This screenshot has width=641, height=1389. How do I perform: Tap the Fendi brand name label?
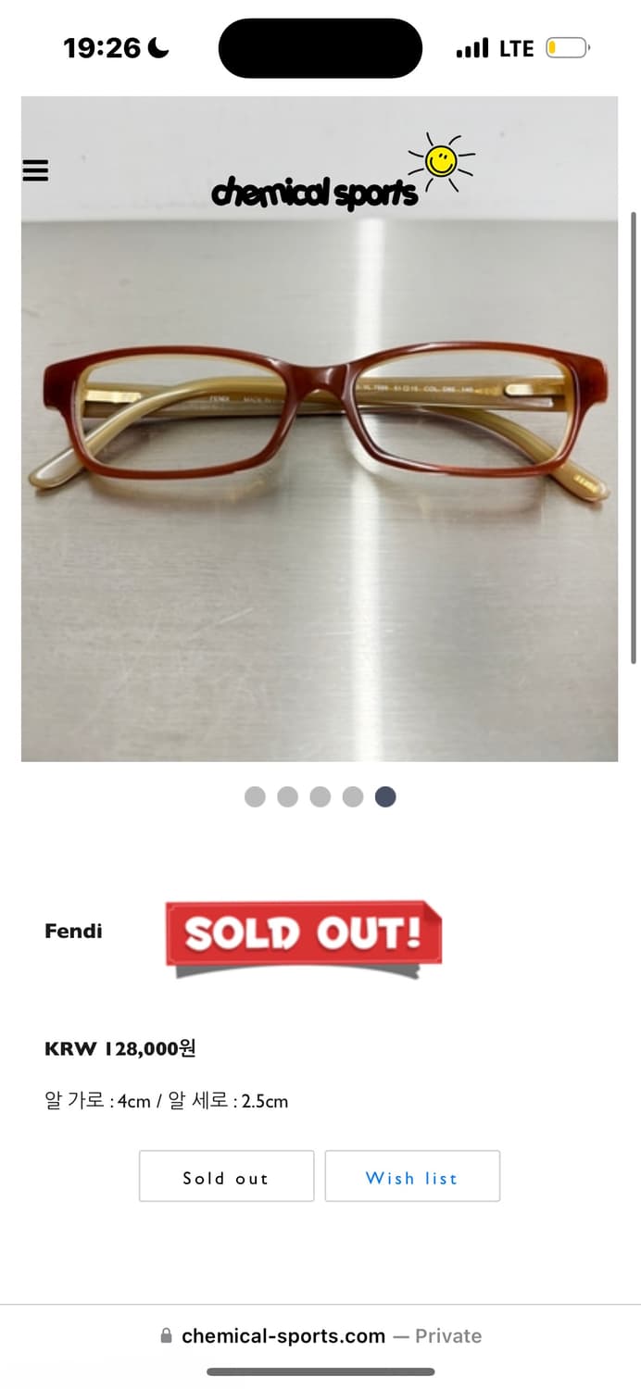(x=73, y=931)
